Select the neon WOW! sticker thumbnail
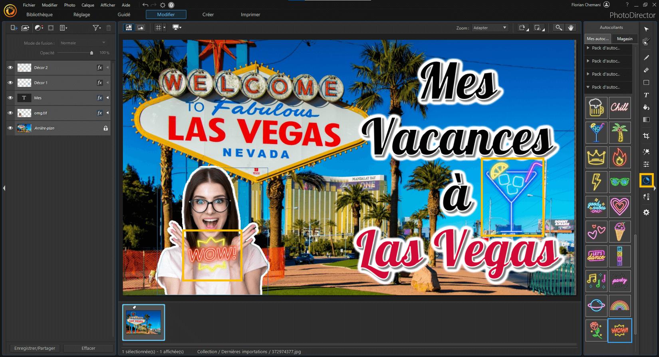 [619, 330]
